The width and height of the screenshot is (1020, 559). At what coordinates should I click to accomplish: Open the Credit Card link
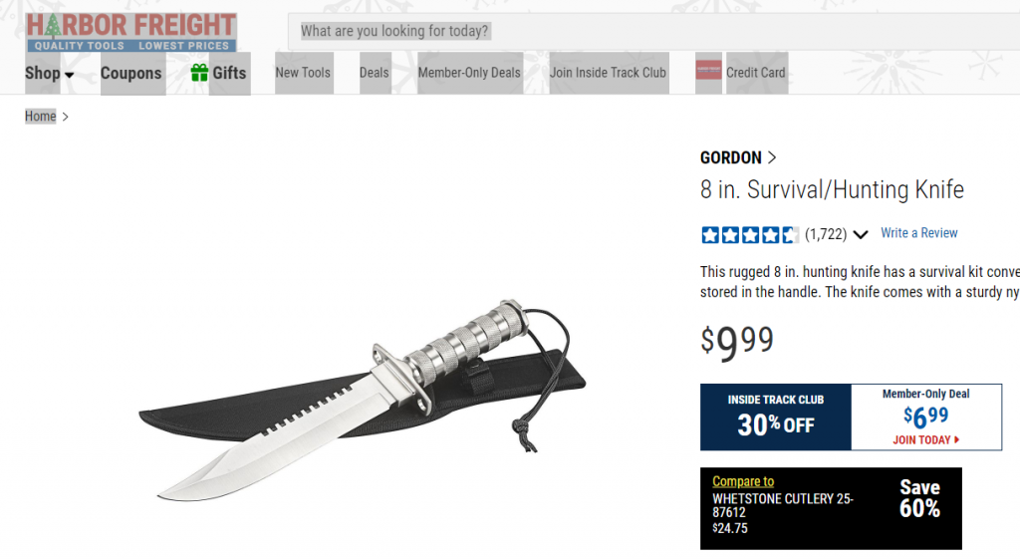(756, 73)
